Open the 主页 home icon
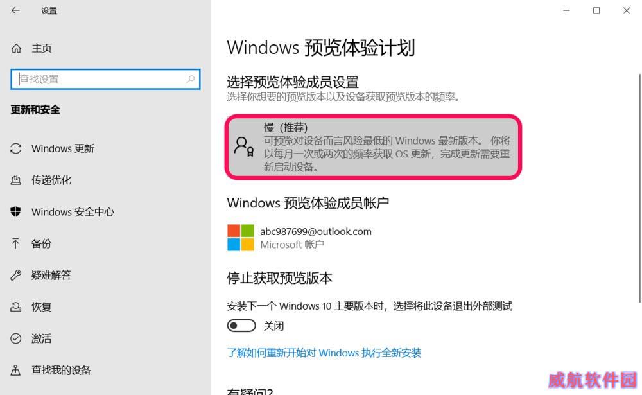 coord(16,48)
